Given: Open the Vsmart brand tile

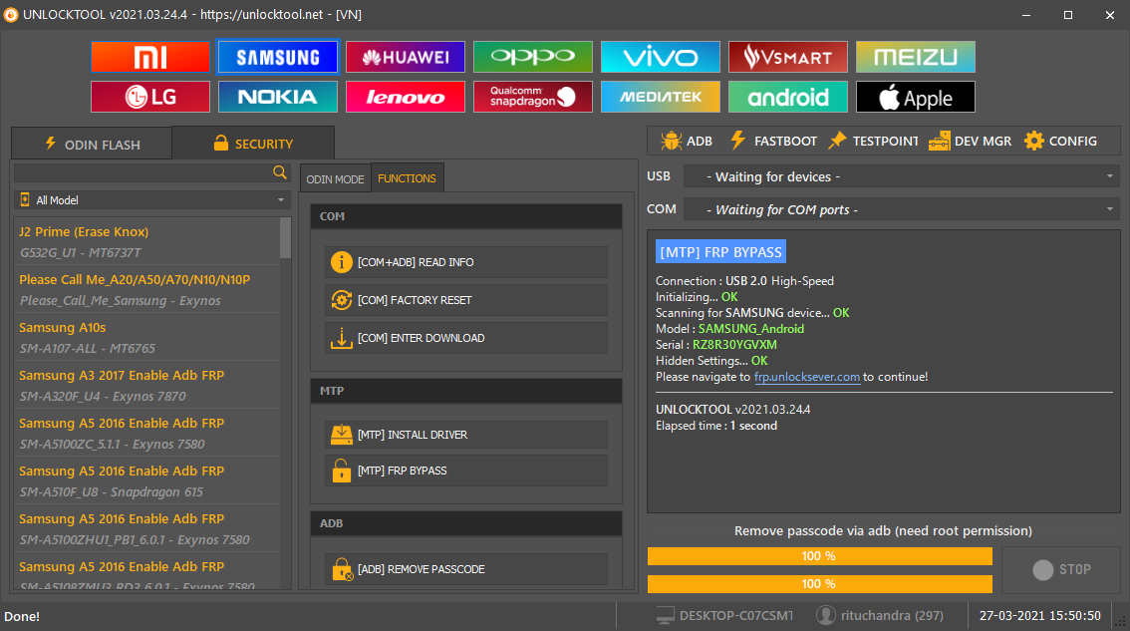Looking at the screenshot, I should 787,57.
